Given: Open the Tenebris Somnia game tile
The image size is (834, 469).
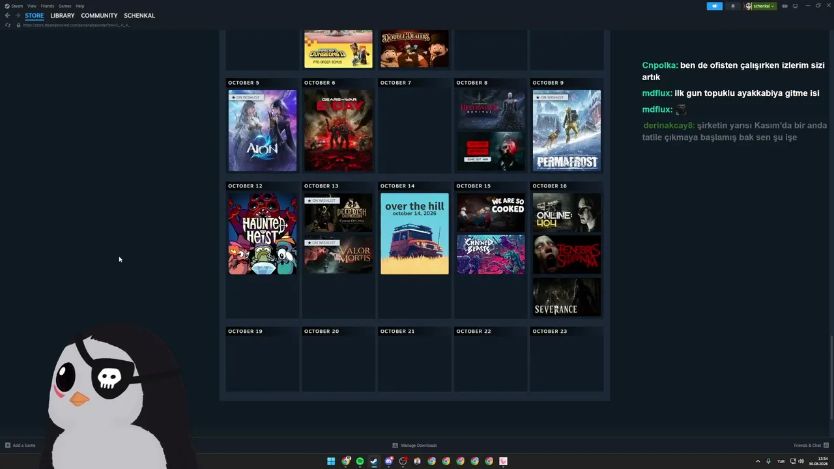Looking at the screenshot, I should click(567, 255).
